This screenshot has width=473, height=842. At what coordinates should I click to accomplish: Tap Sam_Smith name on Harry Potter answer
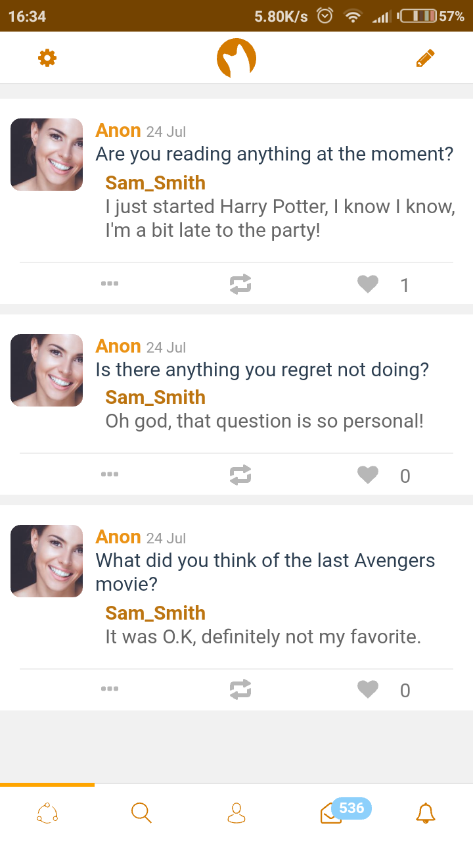coord(155,183)
